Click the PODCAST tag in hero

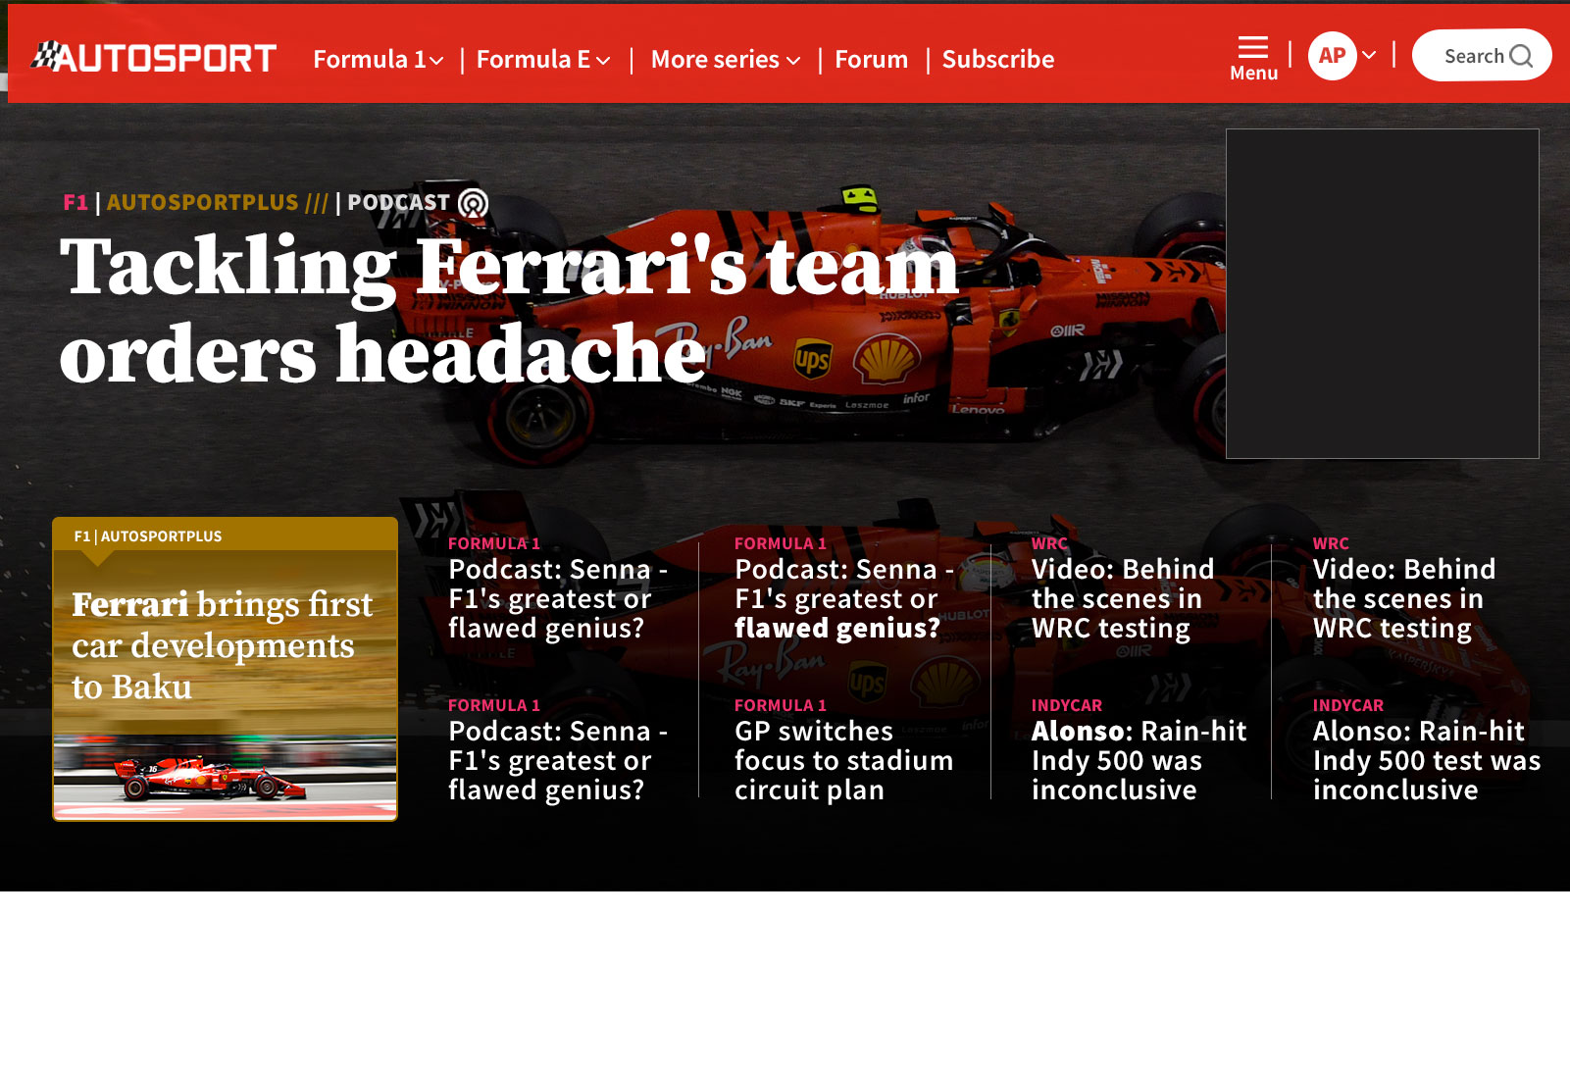398,203
